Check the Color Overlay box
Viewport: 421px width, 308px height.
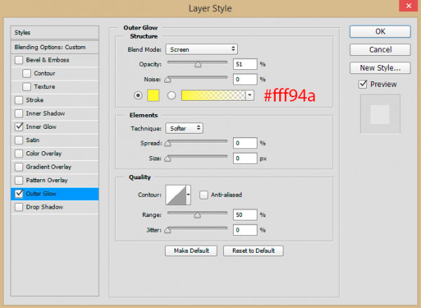coord(19,153)
